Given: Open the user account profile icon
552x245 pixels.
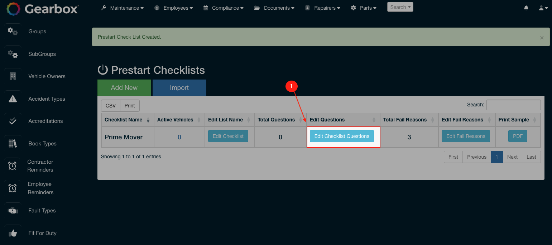Looking at the screenshot, I should [543, 8].
